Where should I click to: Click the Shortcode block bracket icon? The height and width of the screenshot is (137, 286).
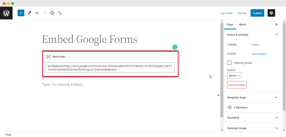[x=48, y=57]
